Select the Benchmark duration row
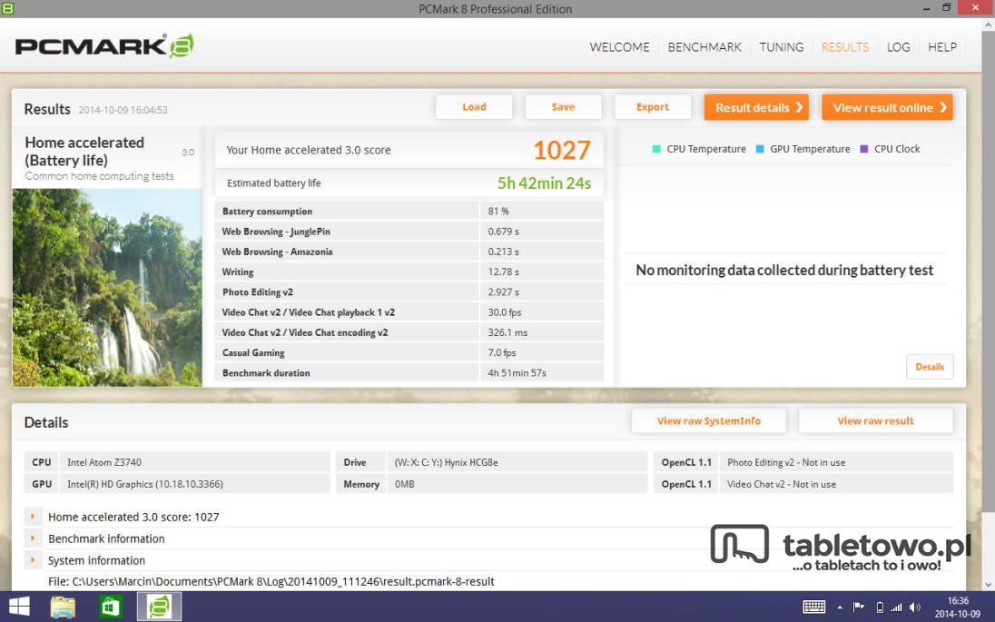995x622 pixels. [x=409, y=372]
